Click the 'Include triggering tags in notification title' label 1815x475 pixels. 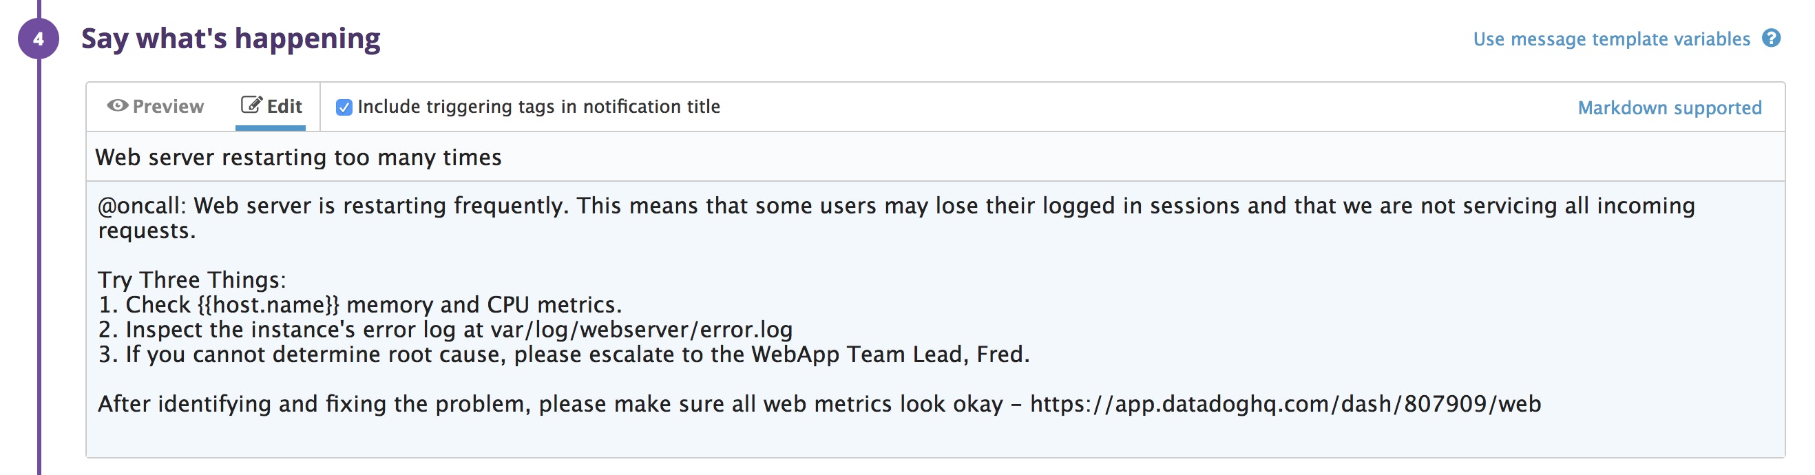pyautogui.click(x=538, y=107)
